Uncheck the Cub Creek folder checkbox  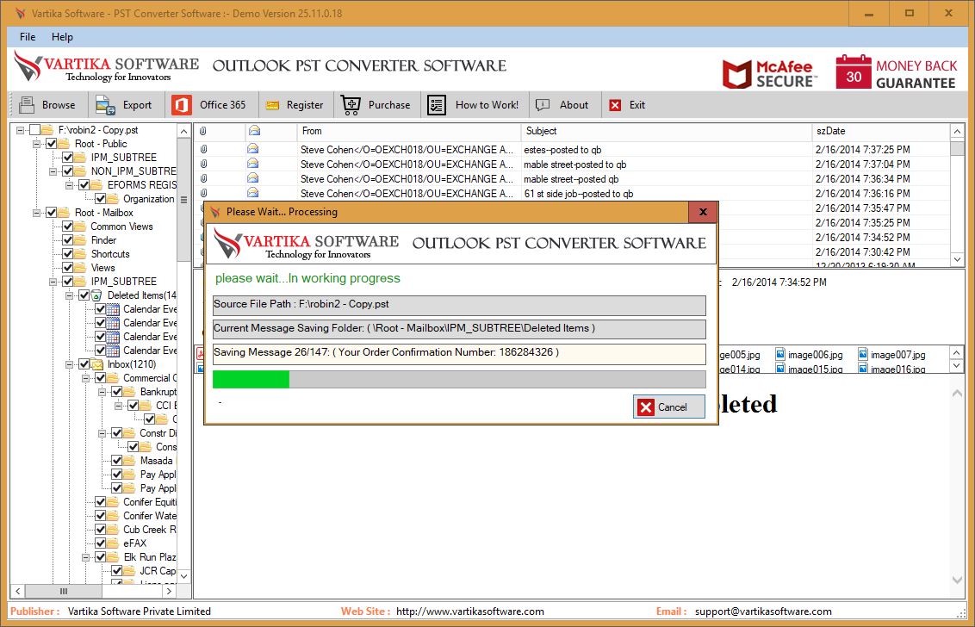[x=100, y=530]
